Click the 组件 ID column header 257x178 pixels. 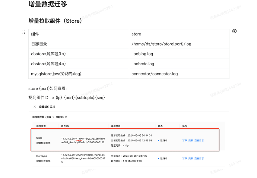tap(65, 126)
